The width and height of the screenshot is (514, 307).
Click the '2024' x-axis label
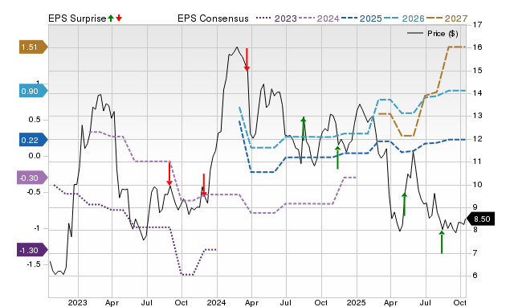pyautogui.click(x=216, y=303)
